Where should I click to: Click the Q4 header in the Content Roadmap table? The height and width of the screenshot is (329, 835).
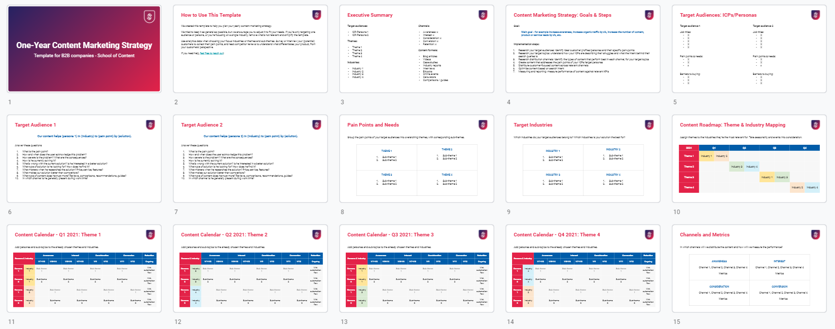805,148
